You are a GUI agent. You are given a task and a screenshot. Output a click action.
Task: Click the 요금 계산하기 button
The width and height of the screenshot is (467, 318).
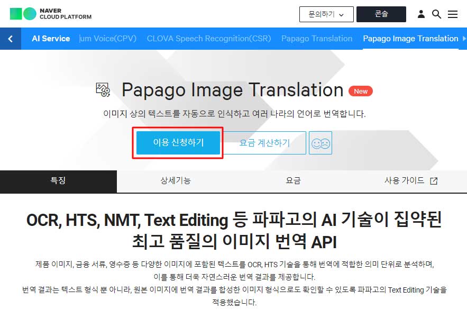pos(265,143)
